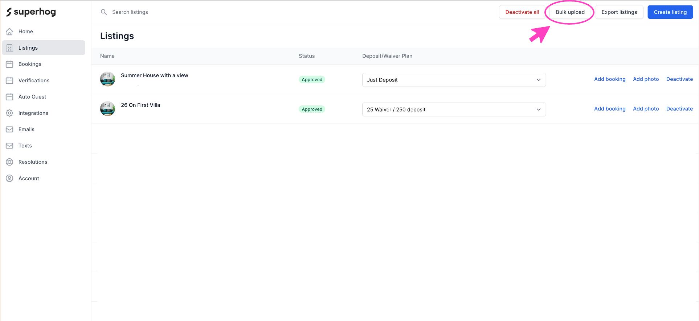This screenshot has width=699, height=321.
Task: Add photo for 26 On First Villa
Action: tap(646, 109)
